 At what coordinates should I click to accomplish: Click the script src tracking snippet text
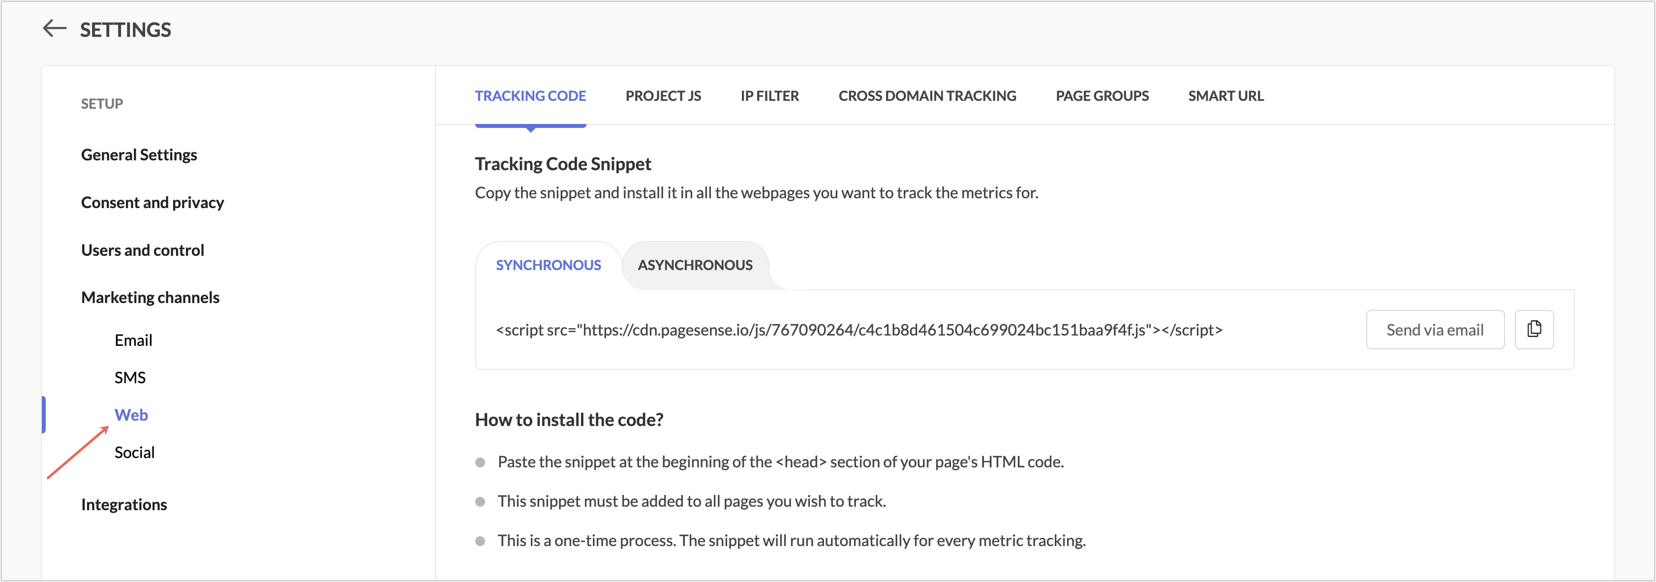coord(859,330)
